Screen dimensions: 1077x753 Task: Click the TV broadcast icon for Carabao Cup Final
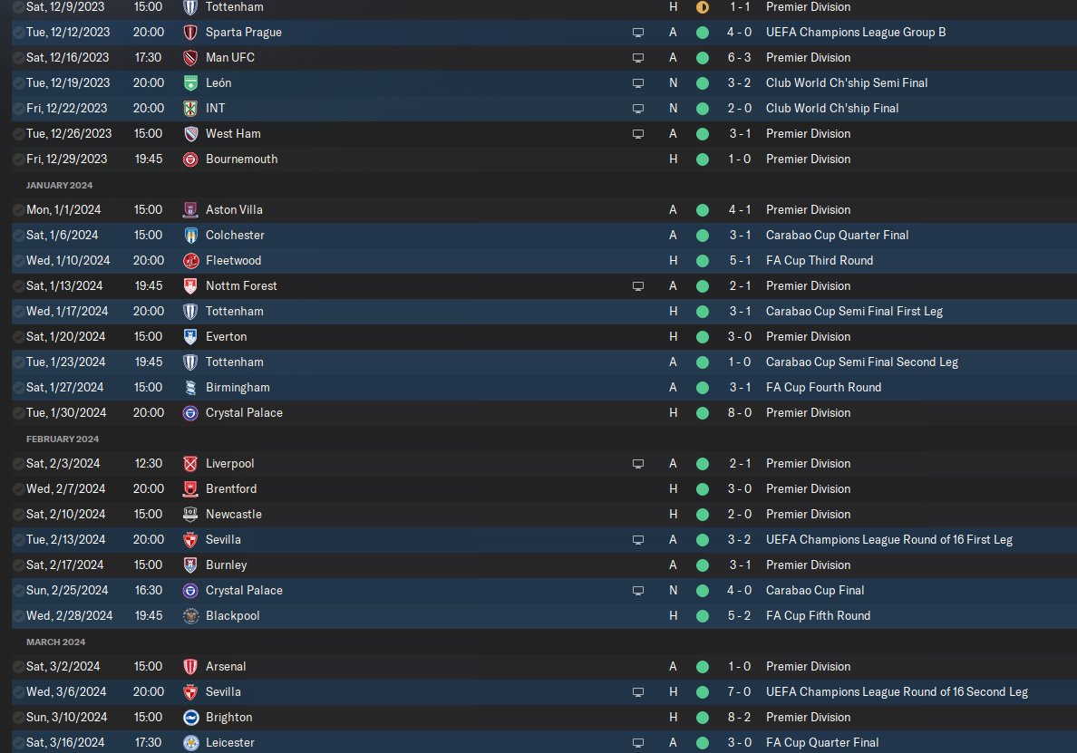[638, 591]
